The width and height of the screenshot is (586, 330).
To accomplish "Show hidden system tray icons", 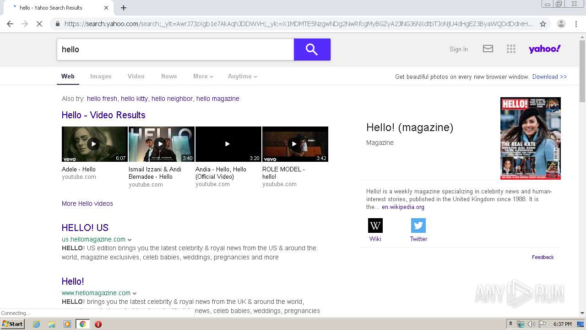I will (511, 324).
